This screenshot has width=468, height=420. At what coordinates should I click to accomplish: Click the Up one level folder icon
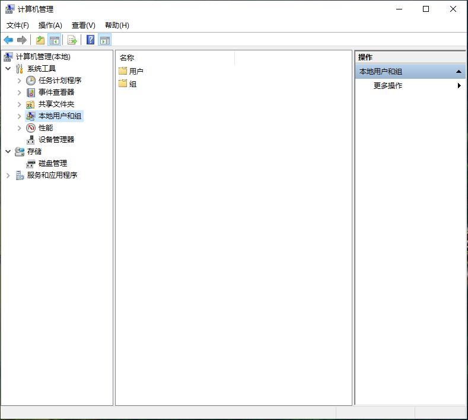tap(40, 40)
